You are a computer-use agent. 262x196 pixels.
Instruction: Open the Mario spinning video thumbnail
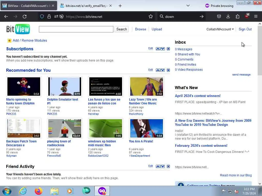coord(24,87)
